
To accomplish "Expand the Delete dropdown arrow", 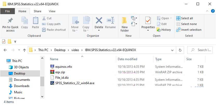I will (99, 30).
